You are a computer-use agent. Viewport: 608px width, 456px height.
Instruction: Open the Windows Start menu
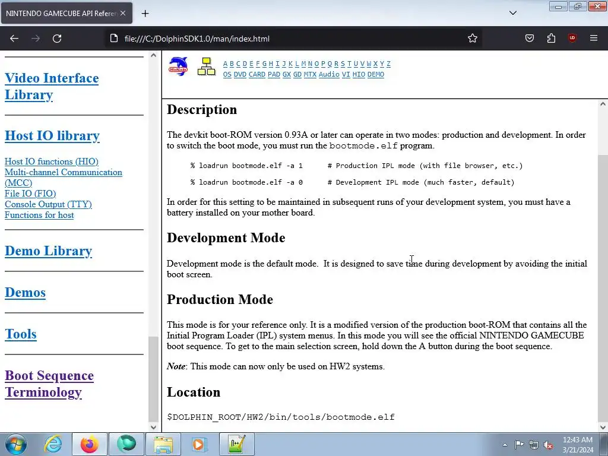click(x=15, y=444)
